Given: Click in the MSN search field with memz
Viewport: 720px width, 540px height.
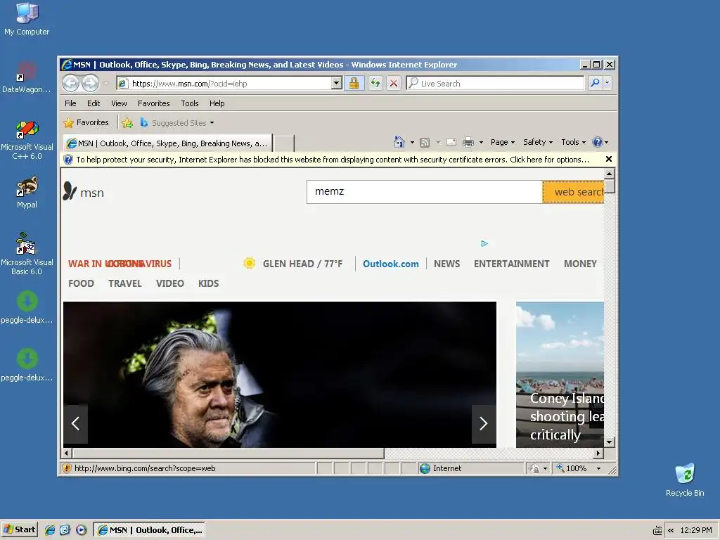Looking at the screenshot, I should point(424,192).
